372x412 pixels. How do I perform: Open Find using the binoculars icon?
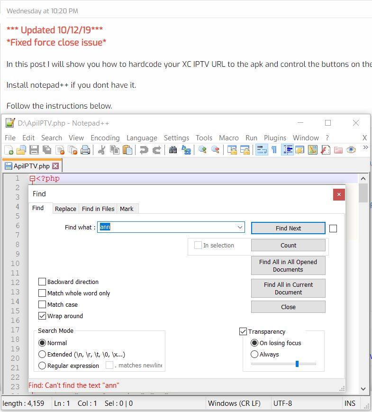tap(173, 150)
